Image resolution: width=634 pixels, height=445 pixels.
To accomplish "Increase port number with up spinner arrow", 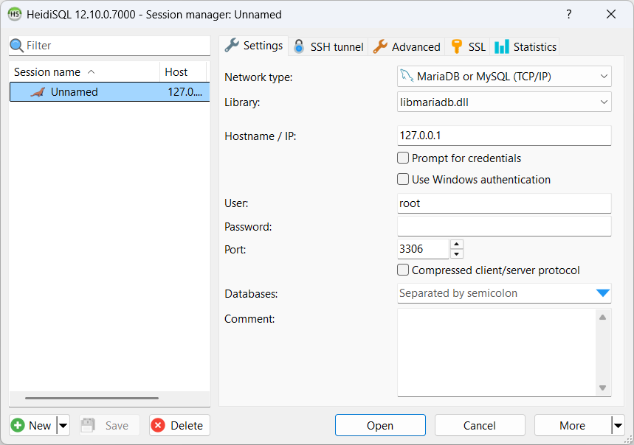I will (x=456, y=244).
